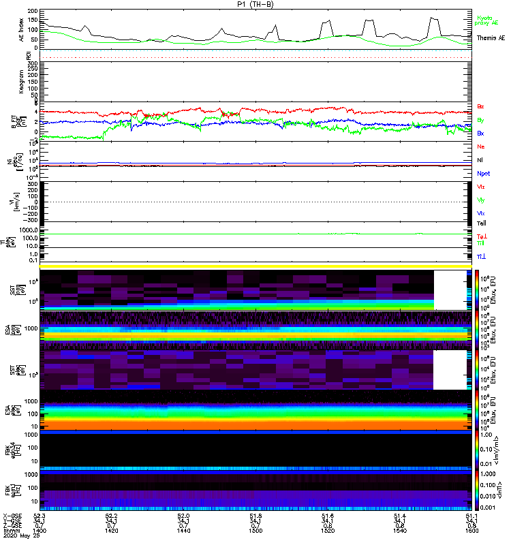Image resolution: width=511 pixels, height=545 pixels.
Task: Click the 'Eflux, EFU' label beside SST ions
Action: click(x=493, y=290)
